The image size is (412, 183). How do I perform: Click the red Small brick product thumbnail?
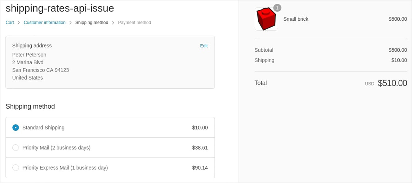[x=266, y=19]
